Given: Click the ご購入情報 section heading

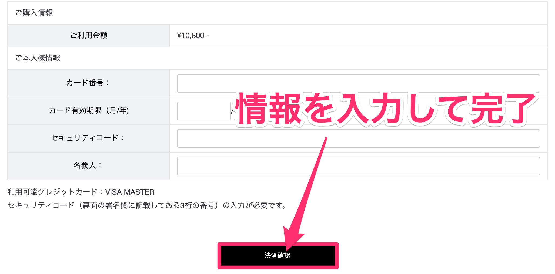Looking at the screenshot, I should click(x=34, y=13).
